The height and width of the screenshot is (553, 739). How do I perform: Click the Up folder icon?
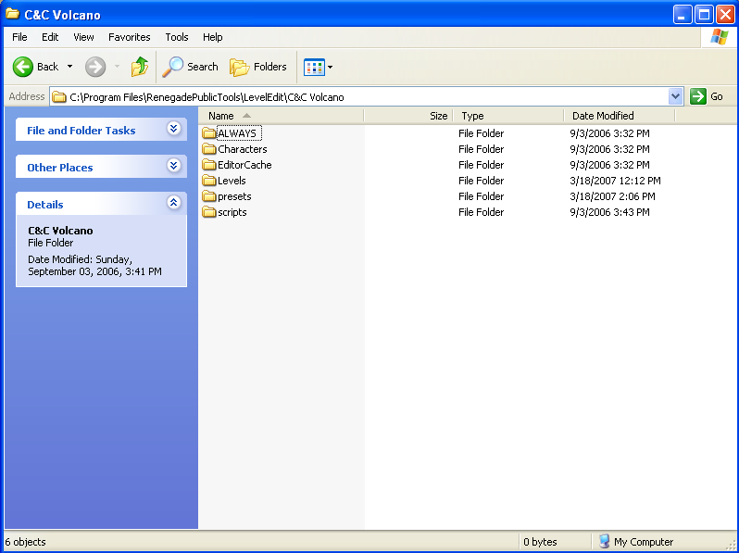click(140, 67)
